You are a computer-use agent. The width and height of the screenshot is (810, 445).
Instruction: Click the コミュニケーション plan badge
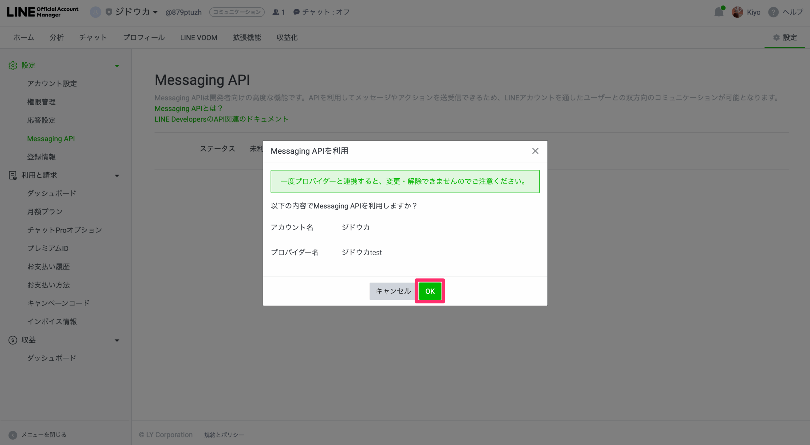pos(237,12)
